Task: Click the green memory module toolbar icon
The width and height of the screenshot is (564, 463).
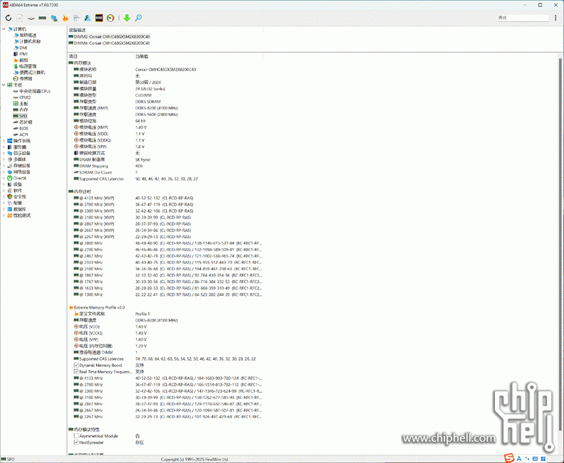Action: (43, 18)
